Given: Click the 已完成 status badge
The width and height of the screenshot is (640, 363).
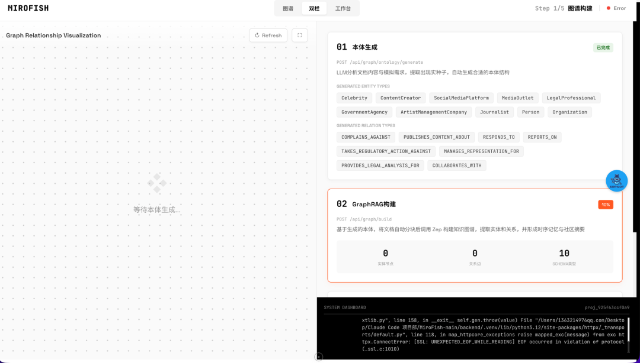Looking at the screenshot, I should point(603,47).
